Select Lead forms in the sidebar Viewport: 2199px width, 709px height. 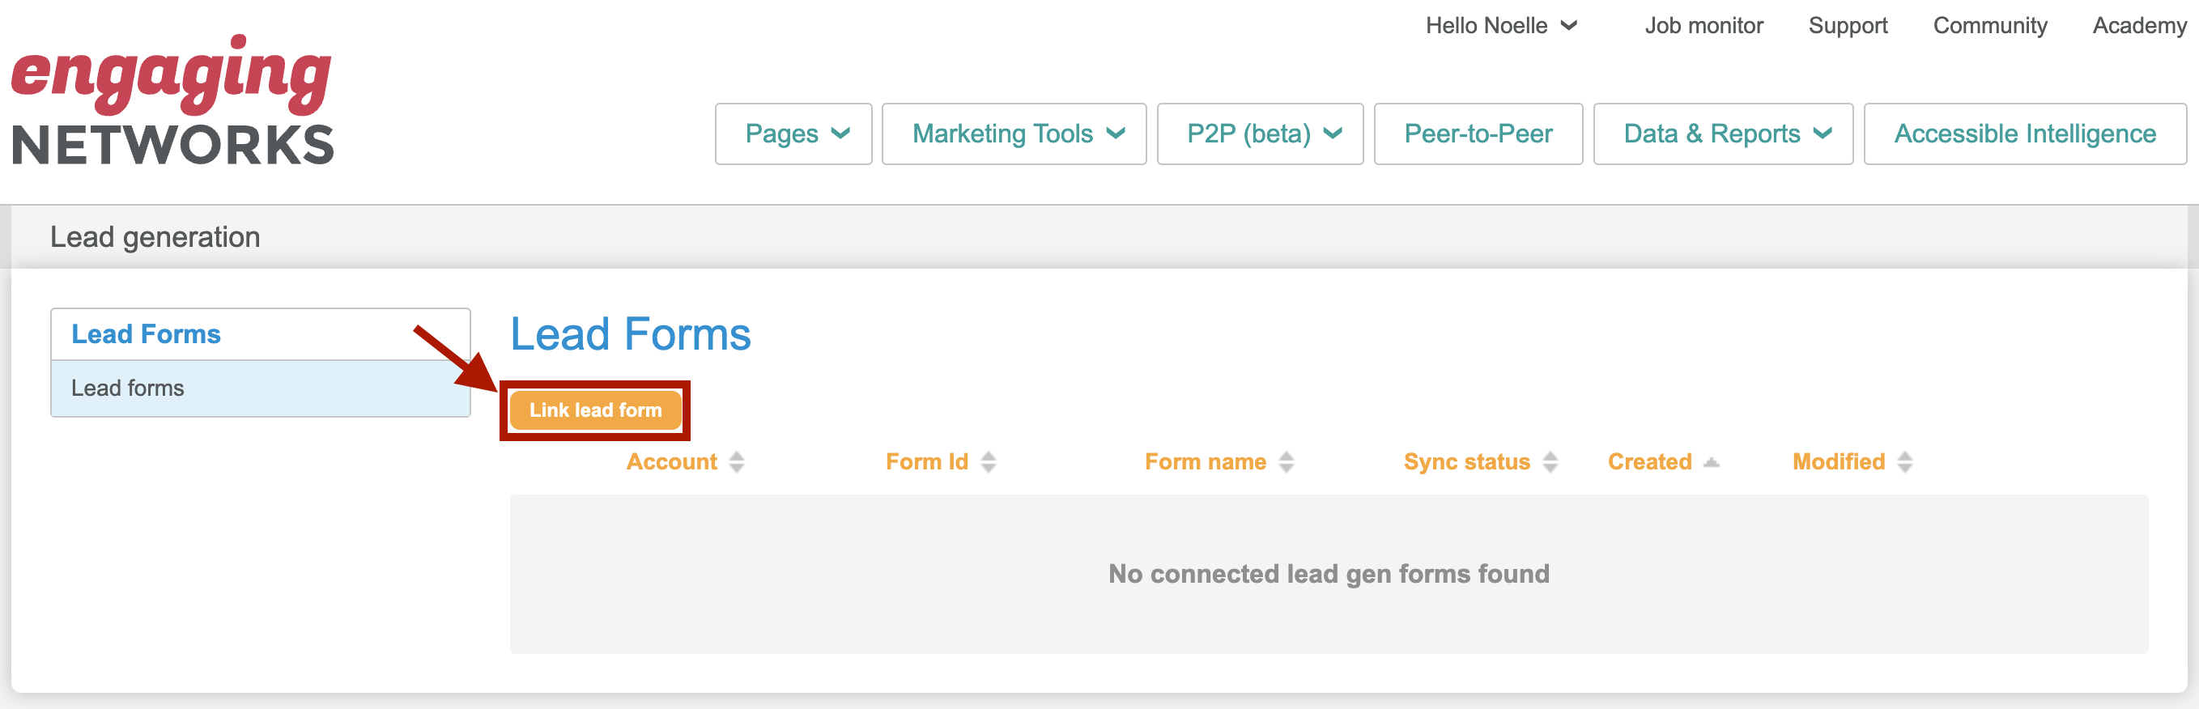click(x=128, y=388)
